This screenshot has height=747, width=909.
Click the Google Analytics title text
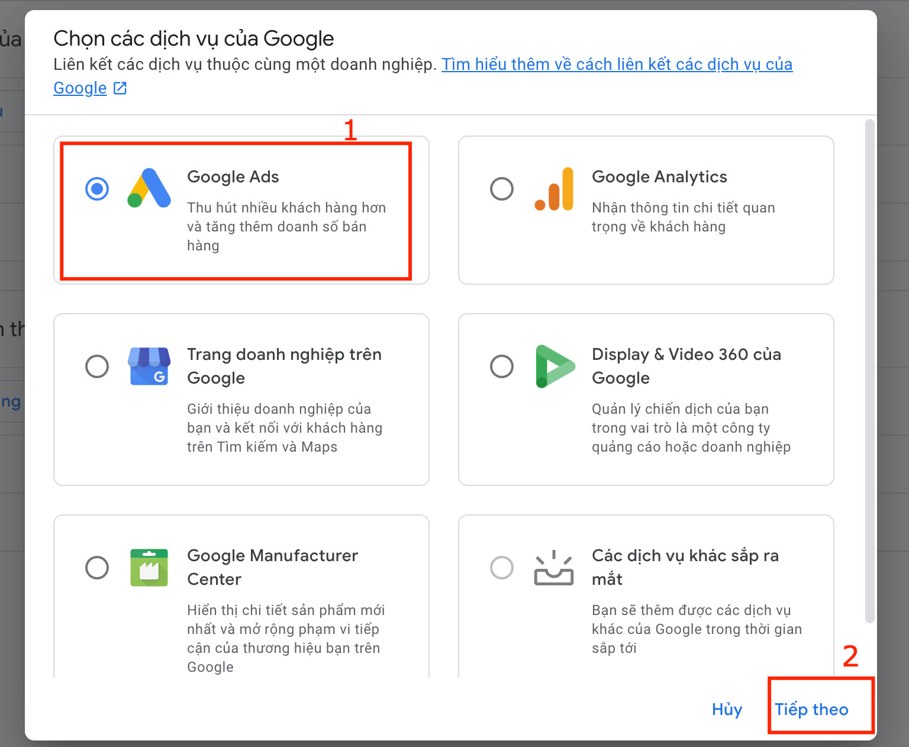(659, 177)
